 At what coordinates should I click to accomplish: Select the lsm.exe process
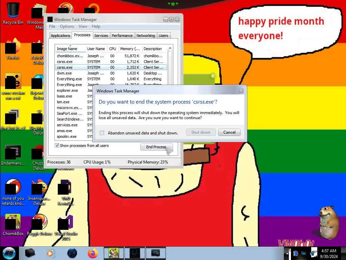click(x=74, y=102)
